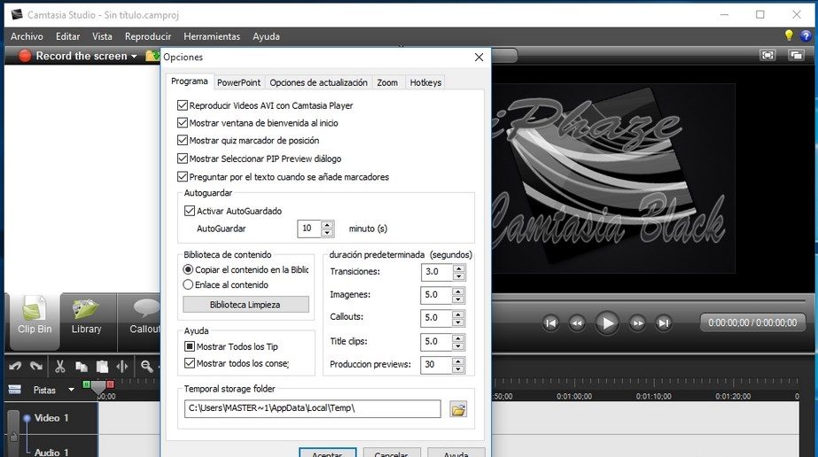818x457 pixels.
Task: Click the Temporal storage folder path field
Action: click(312, 408)
